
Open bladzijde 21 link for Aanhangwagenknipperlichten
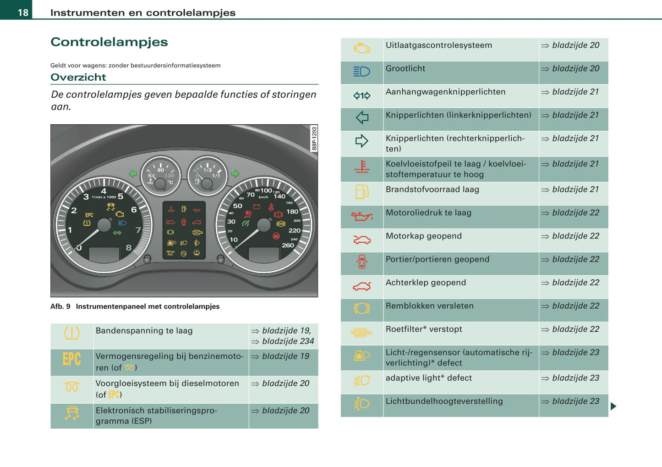coord(570,92)
